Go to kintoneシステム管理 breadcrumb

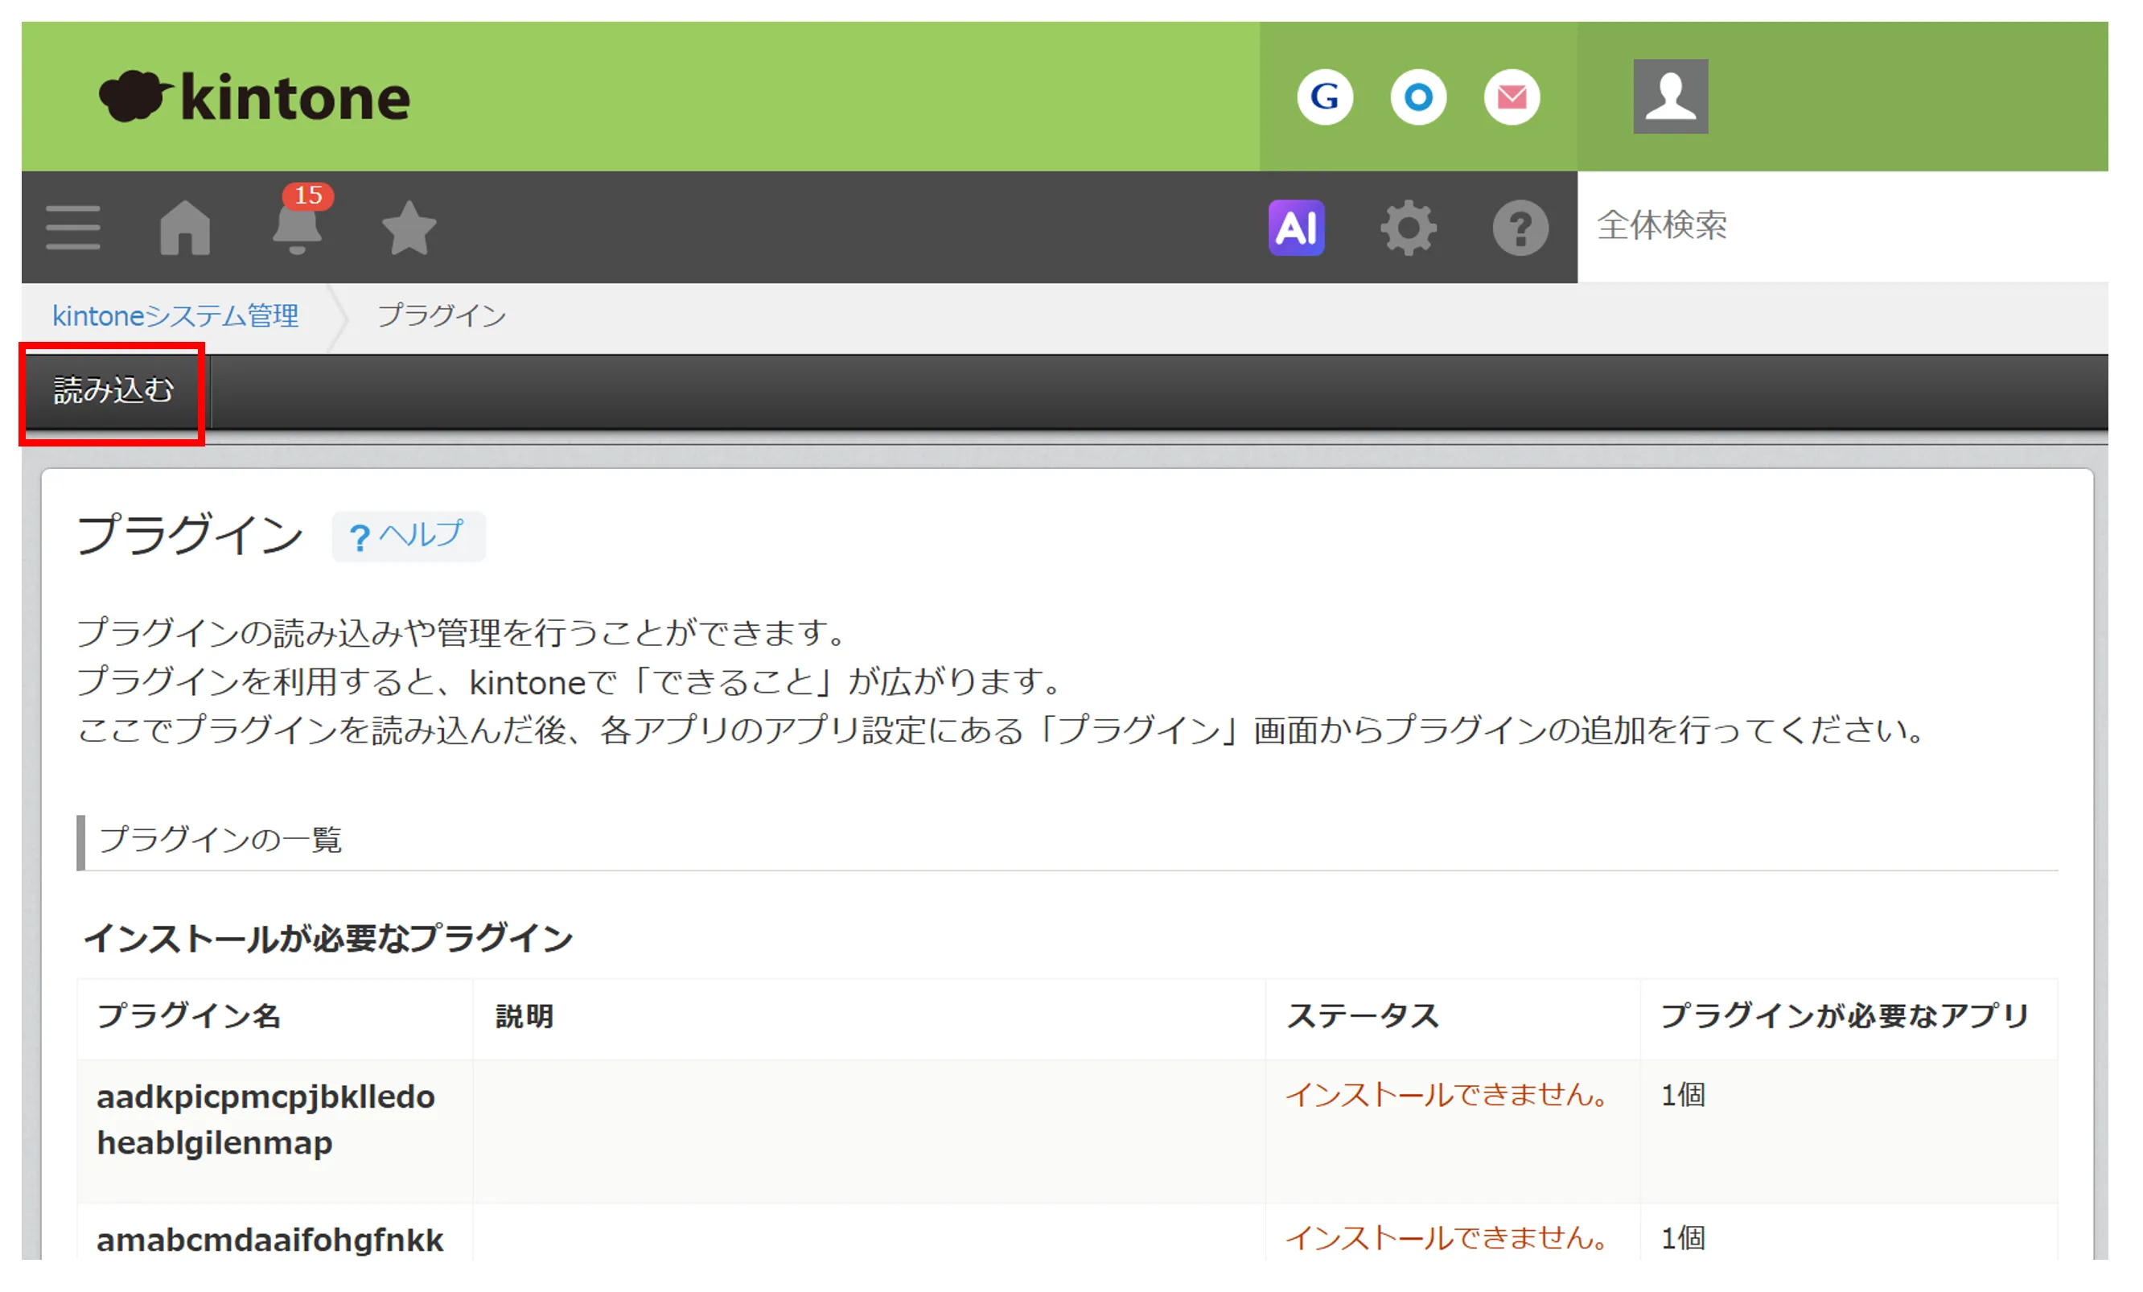click(175, 316)
